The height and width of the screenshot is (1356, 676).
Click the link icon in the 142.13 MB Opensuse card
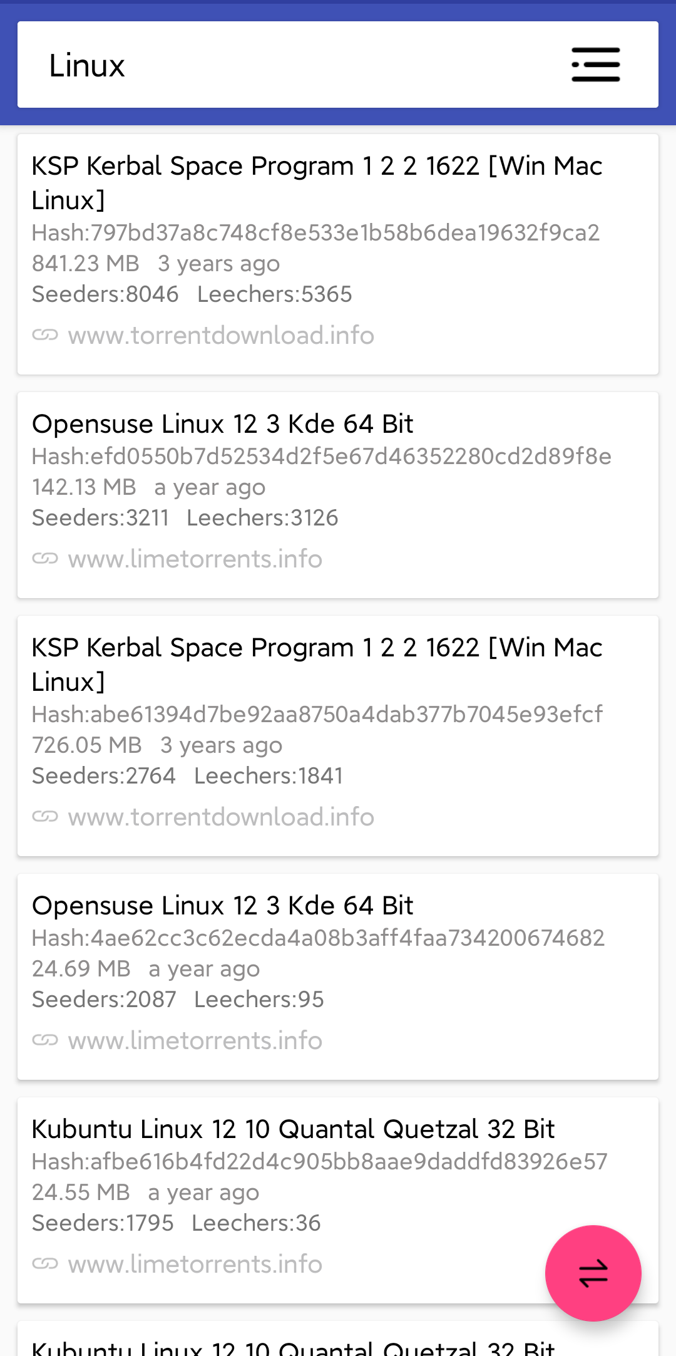pos(45,559)
